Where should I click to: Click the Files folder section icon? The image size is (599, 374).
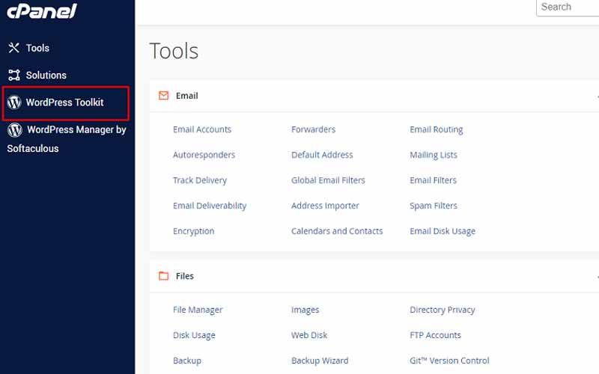163,276
